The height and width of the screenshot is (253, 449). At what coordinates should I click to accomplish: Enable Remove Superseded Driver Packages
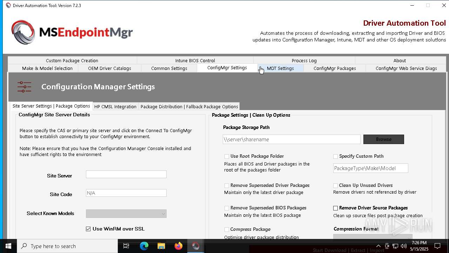coord(227,186)
